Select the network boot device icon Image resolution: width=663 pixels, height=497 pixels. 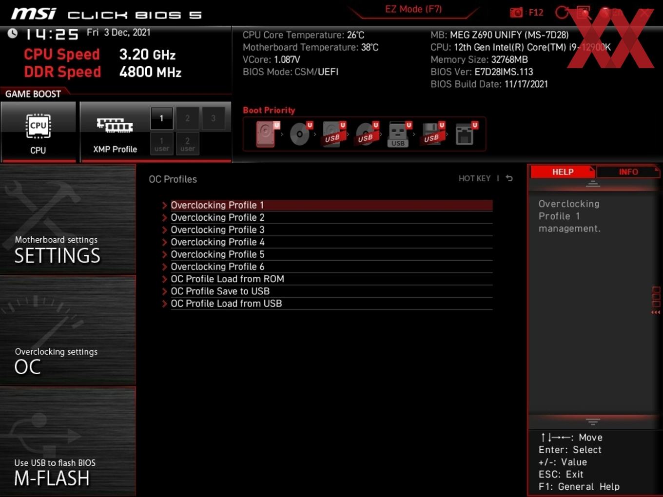coord(466,134)
